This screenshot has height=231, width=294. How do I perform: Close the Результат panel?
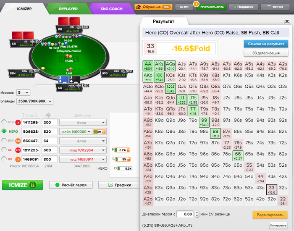pos(287,21)
